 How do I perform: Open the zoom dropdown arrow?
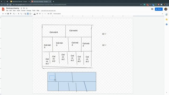point(16,14)
